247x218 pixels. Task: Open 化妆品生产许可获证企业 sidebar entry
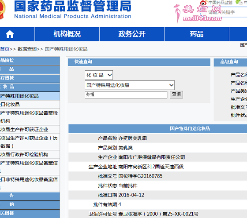(30, 130)
